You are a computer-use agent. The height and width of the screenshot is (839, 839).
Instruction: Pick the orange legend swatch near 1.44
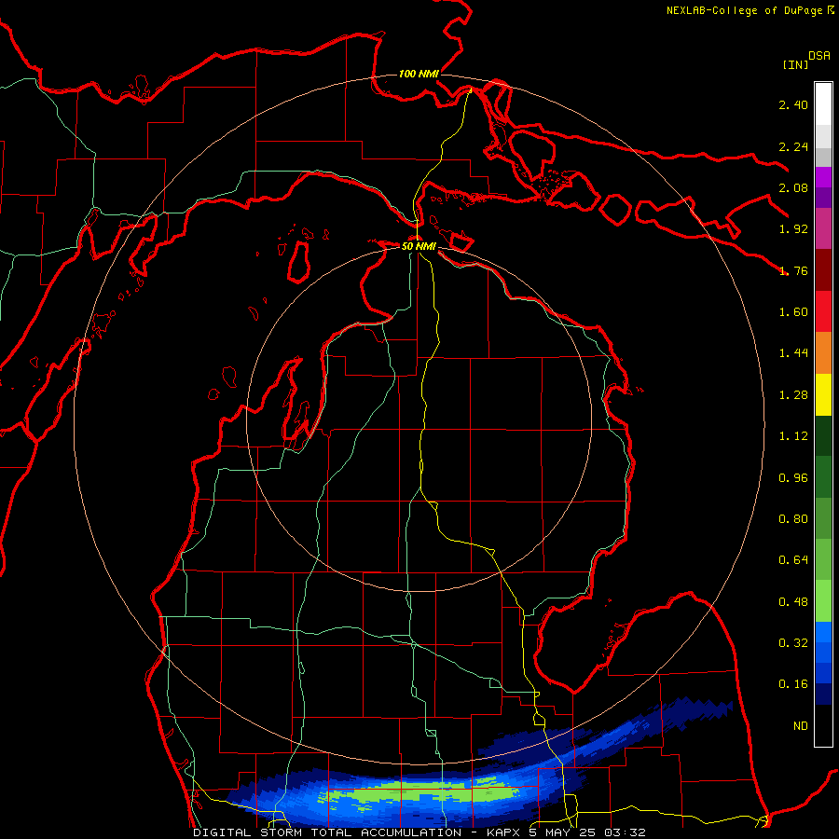point(823,353)
